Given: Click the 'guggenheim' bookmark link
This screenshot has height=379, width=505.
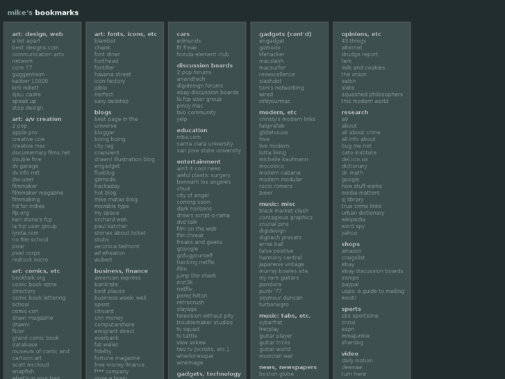Looking at the screenshot, I should tap(28, 74).
